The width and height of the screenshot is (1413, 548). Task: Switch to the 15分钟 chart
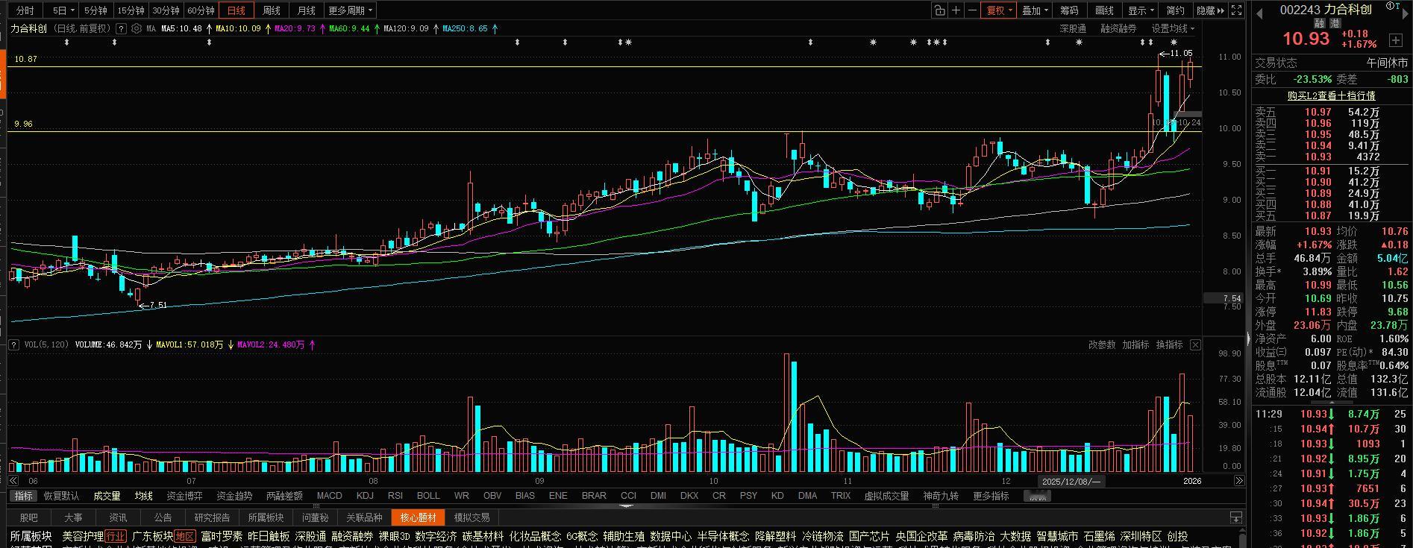pos(131,10)
